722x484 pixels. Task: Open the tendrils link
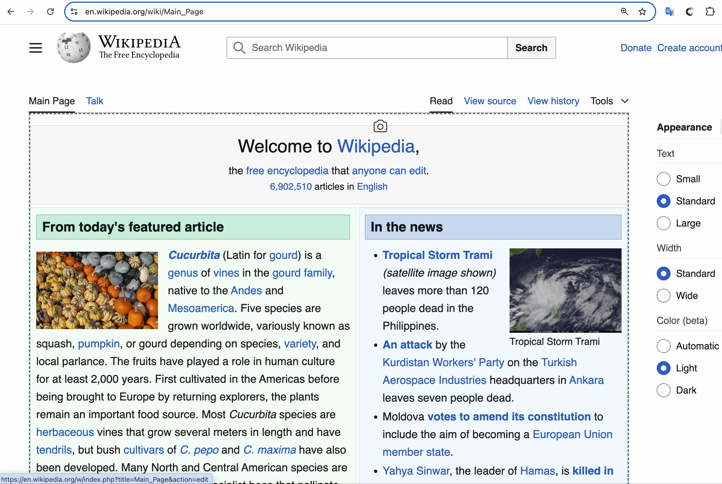(x=54, y=450)
